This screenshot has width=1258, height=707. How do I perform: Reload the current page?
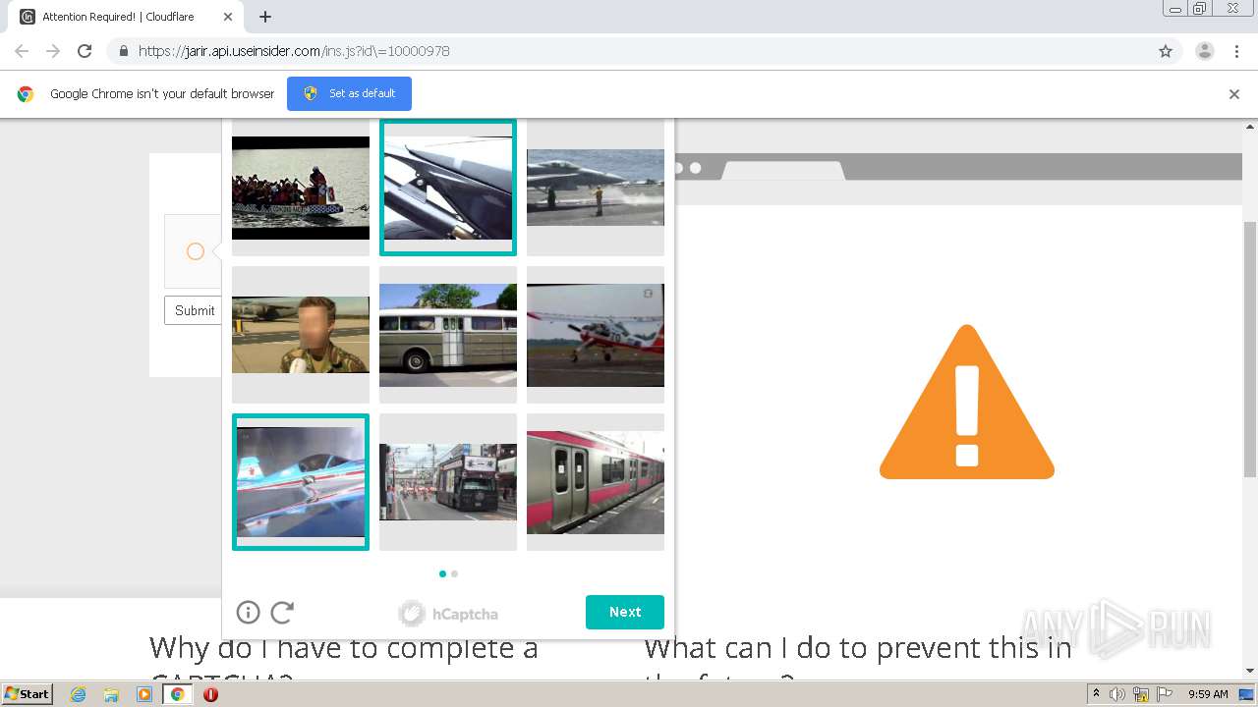tap(85, 51)
